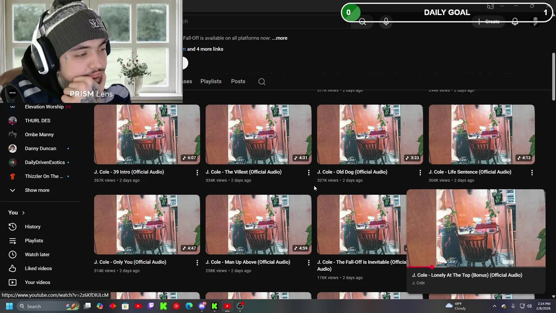Open The Villest video thumbnail
556x313 pixels.
tap(258, 134)
